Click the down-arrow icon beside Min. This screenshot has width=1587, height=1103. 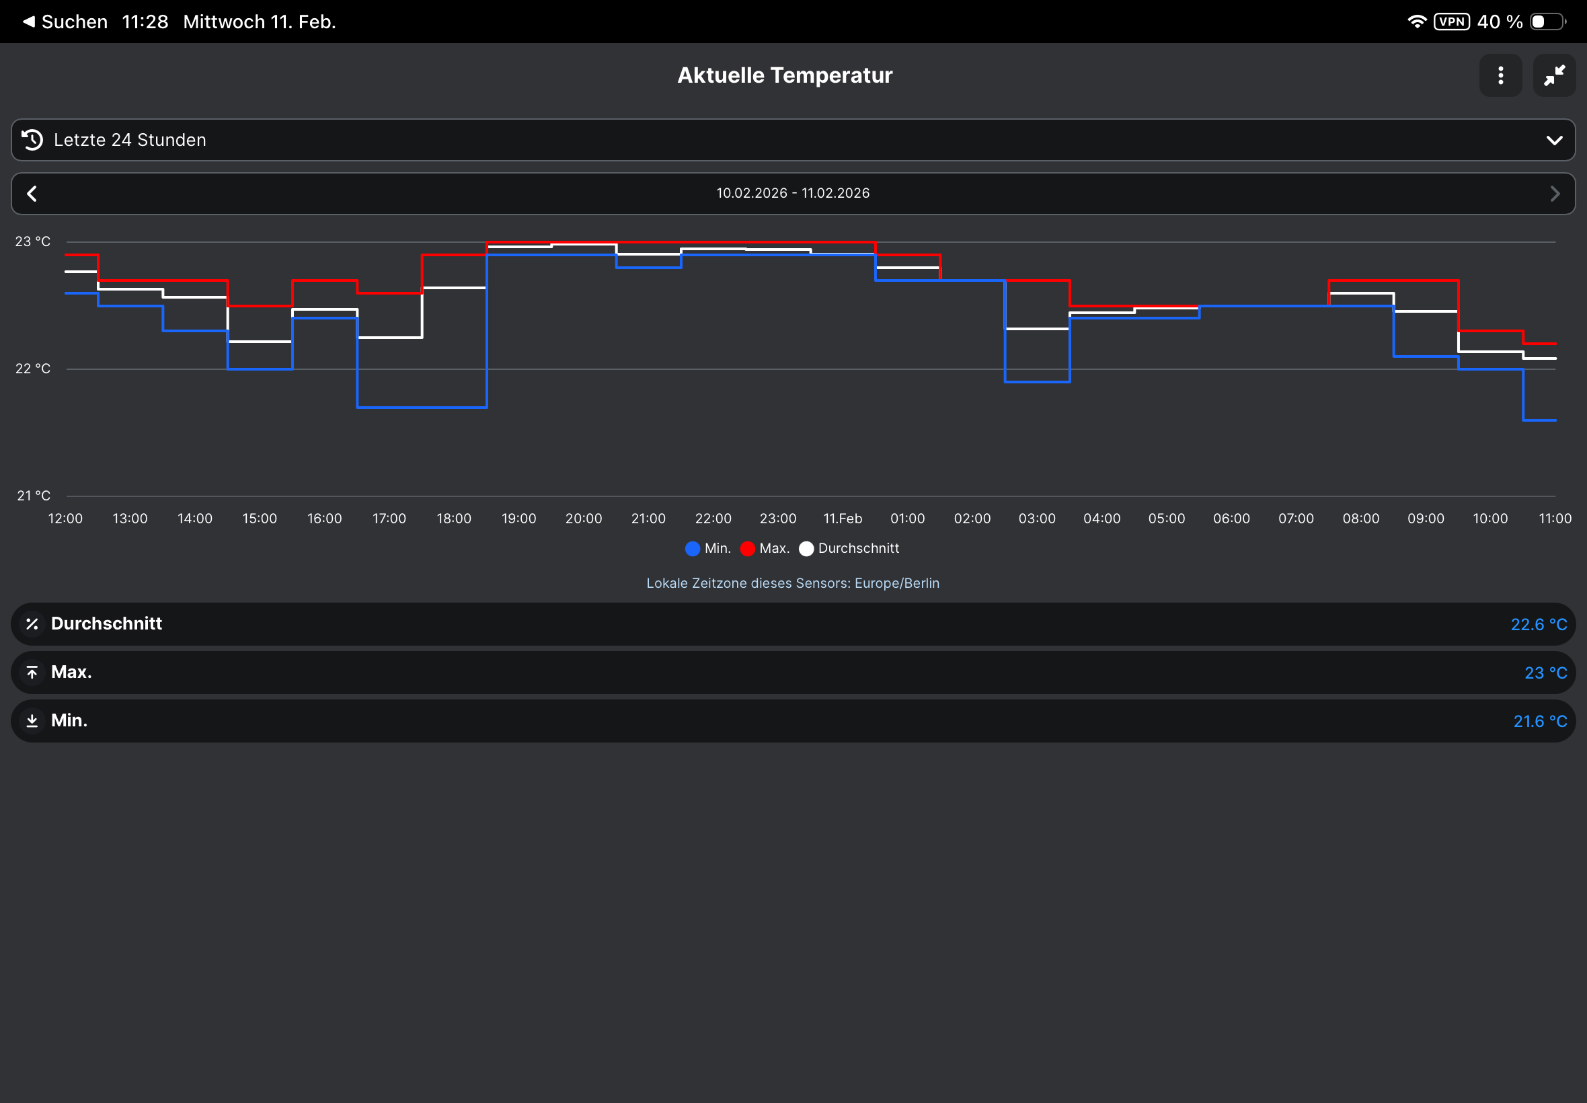32,721
